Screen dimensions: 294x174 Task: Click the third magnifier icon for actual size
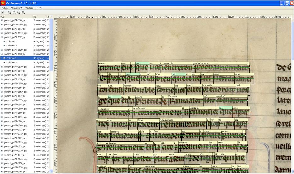click(x=19, y=12)
